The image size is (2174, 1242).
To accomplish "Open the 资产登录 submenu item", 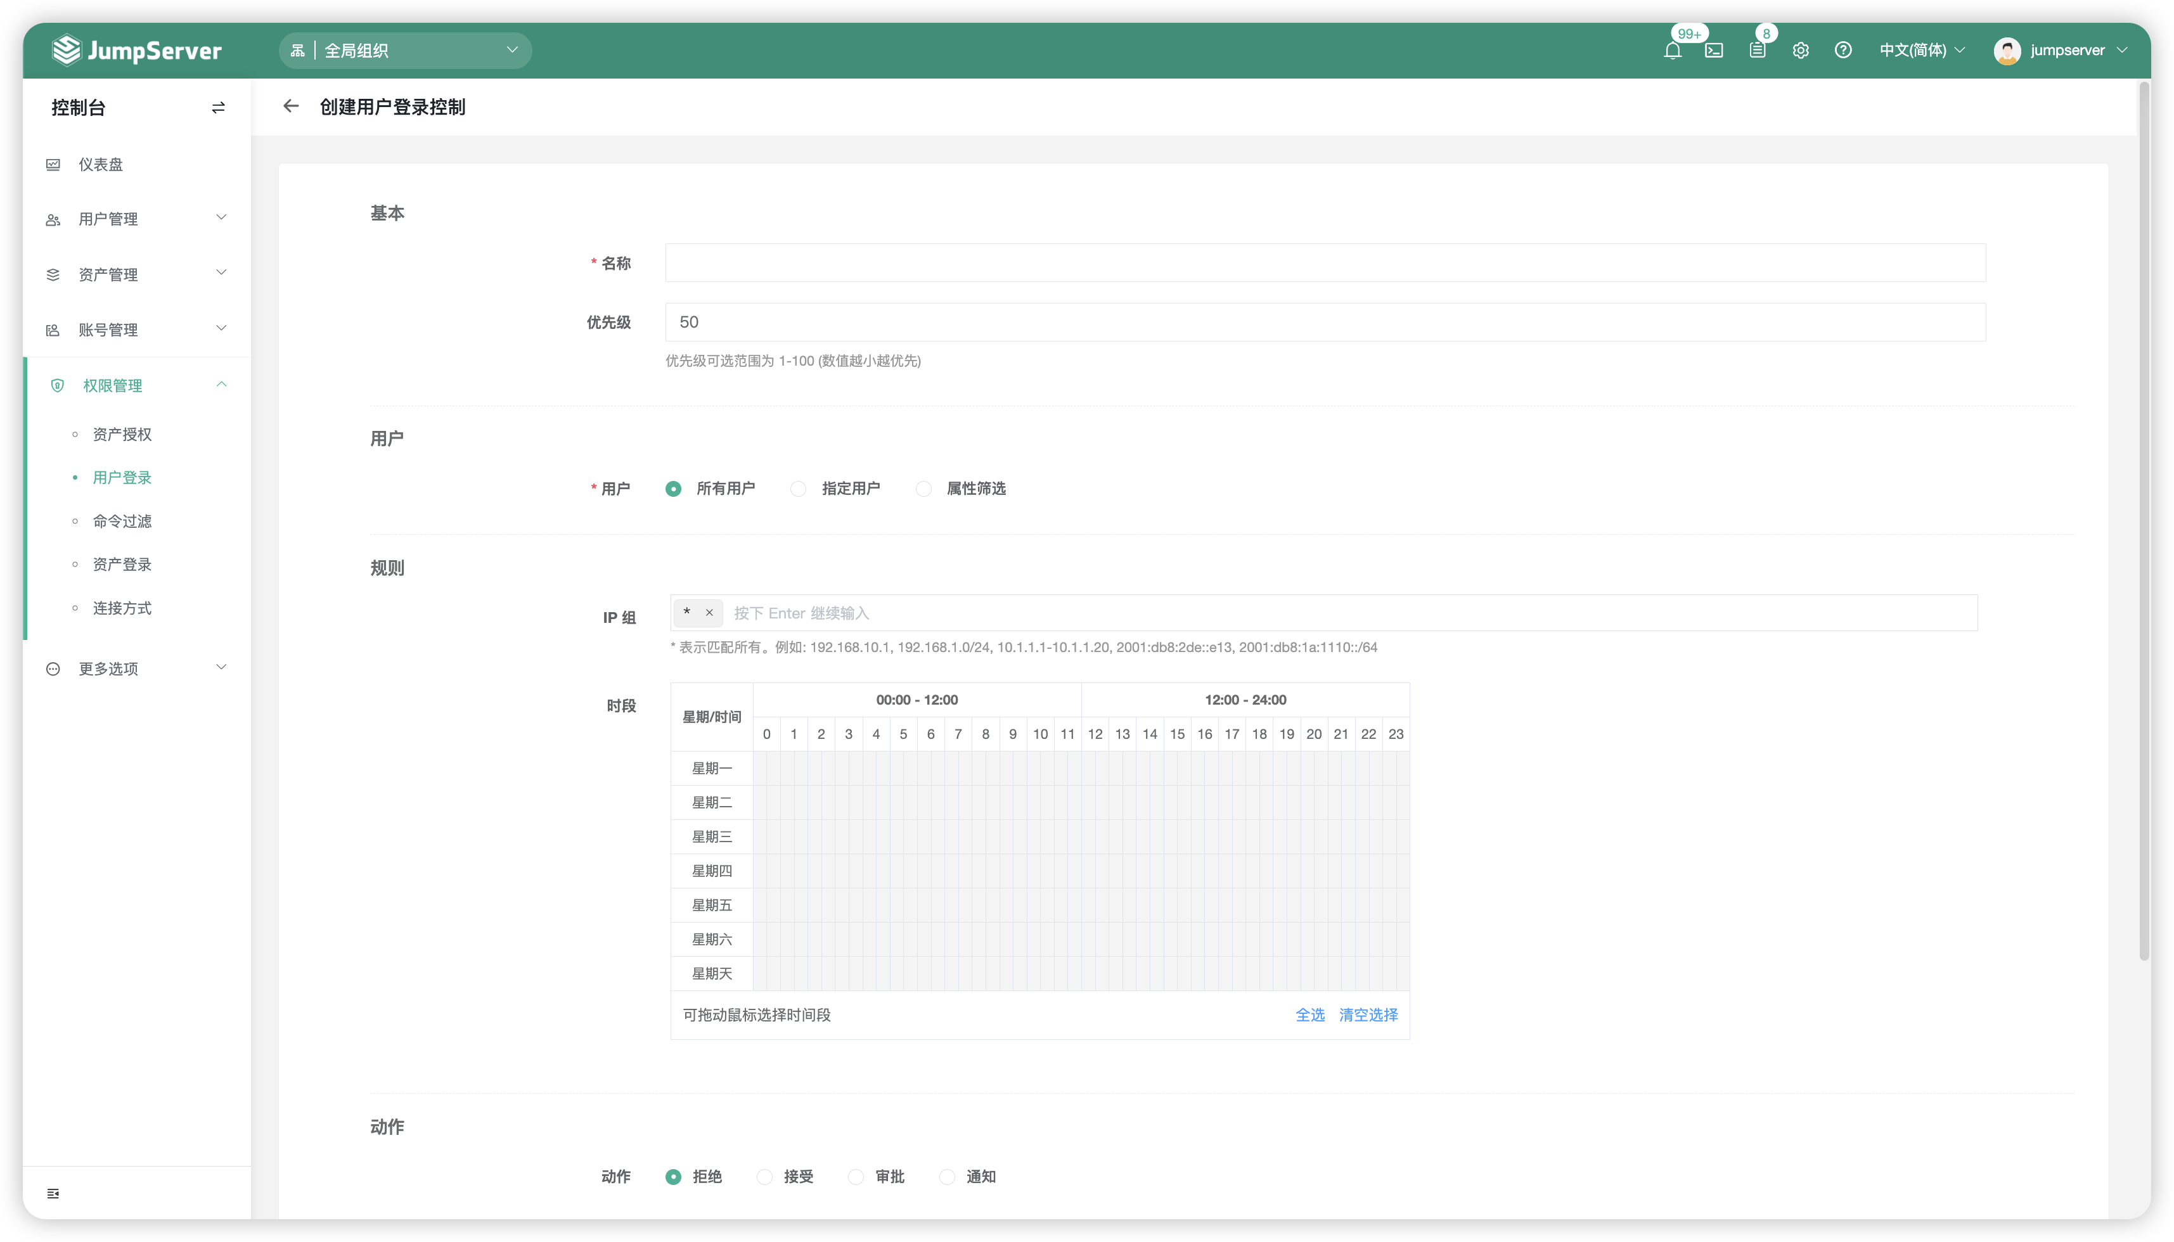I will click(122, 565).
